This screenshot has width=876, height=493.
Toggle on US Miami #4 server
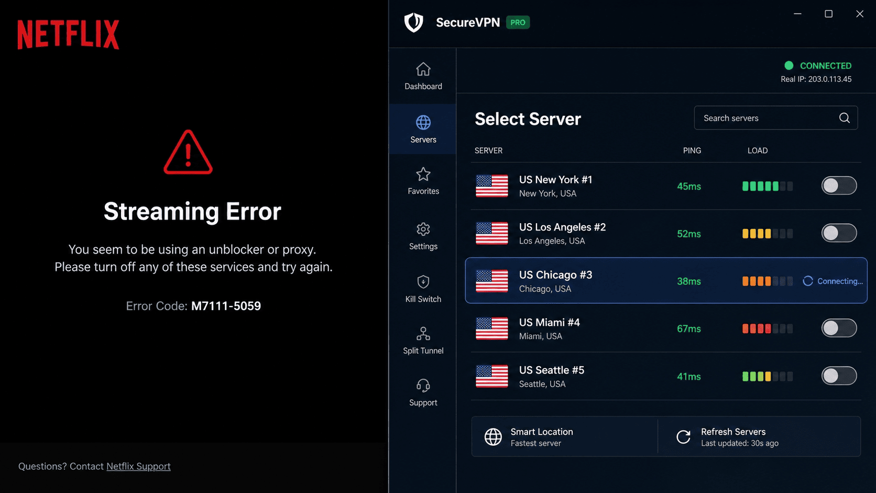(x=839, y=328)
